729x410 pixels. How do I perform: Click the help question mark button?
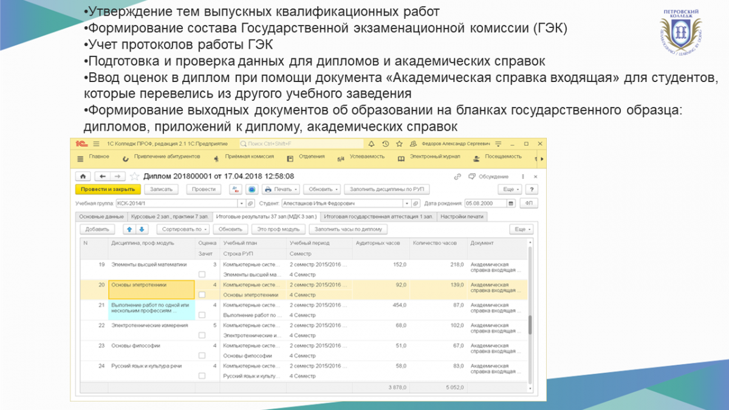click(x=532, y=189)
